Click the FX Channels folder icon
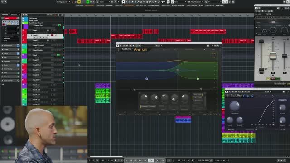Viewport: 290px width, 163px height. click(24, 18)
